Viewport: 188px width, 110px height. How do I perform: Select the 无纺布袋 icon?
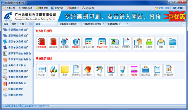tap(145, 71)
